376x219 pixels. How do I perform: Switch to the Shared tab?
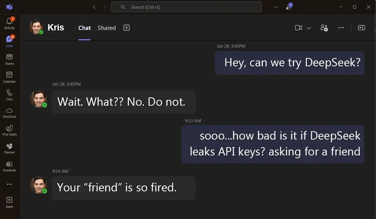[106, 28]
